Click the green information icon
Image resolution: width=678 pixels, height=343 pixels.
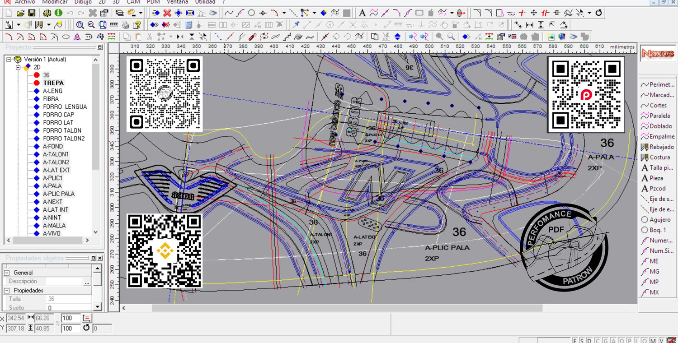point(58,13)
